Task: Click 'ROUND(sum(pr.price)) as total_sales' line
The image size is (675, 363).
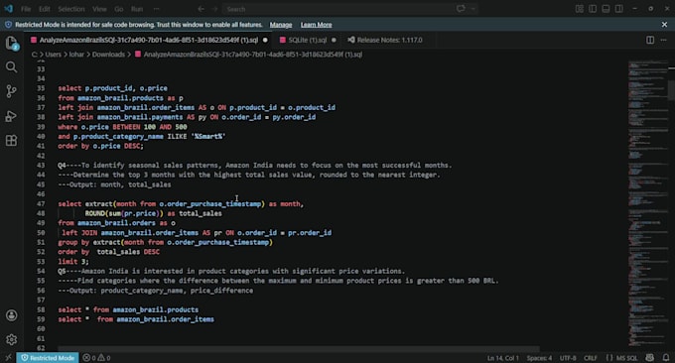Action: tap(153, 213)
